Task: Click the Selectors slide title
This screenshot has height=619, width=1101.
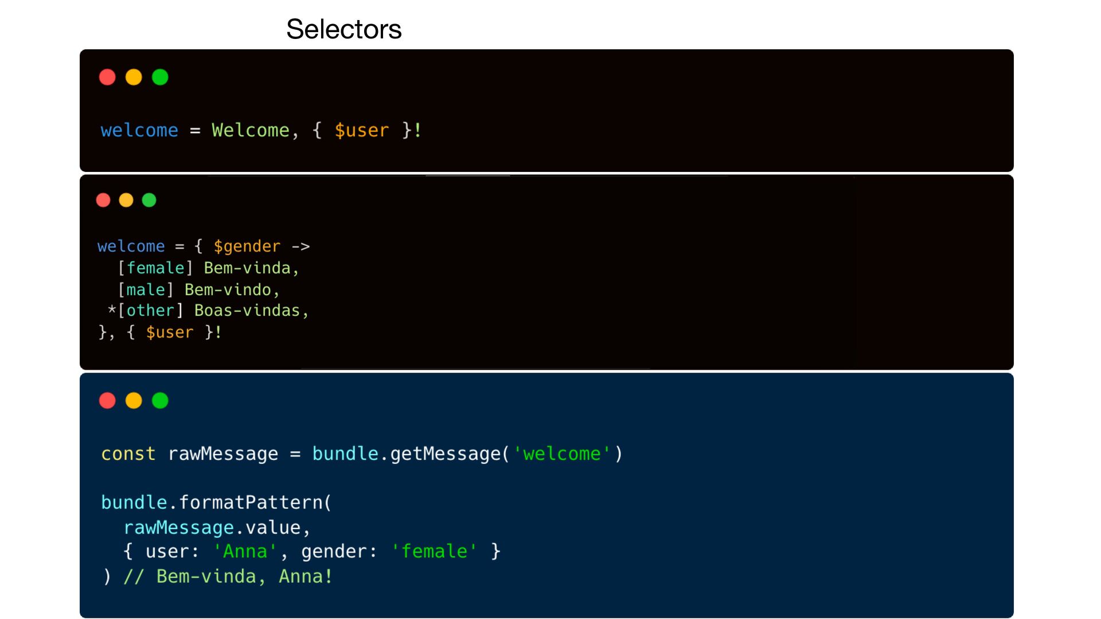Action: click(x=343, y=29)
